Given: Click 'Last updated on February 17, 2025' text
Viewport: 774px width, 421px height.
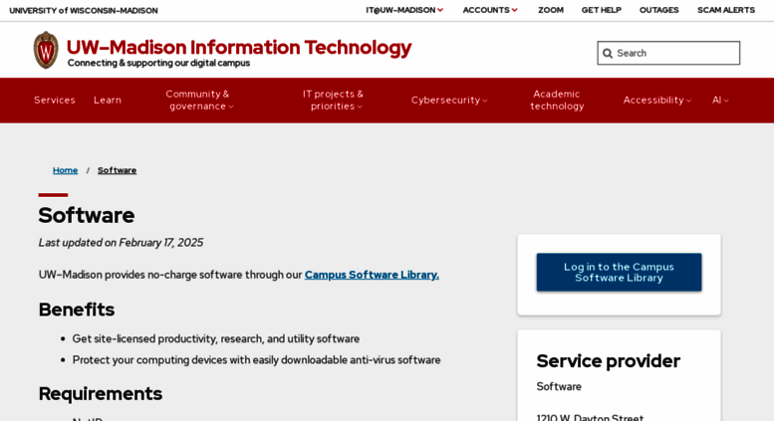Looking at the screenshot, I should (x=121, y=243).
